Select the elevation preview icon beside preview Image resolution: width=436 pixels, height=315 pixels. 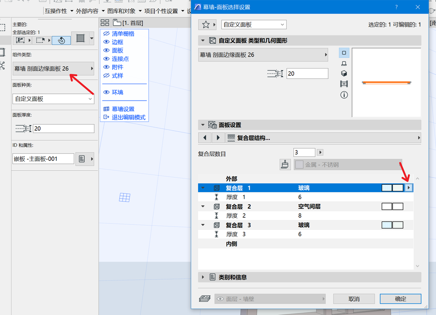point(344,84)
